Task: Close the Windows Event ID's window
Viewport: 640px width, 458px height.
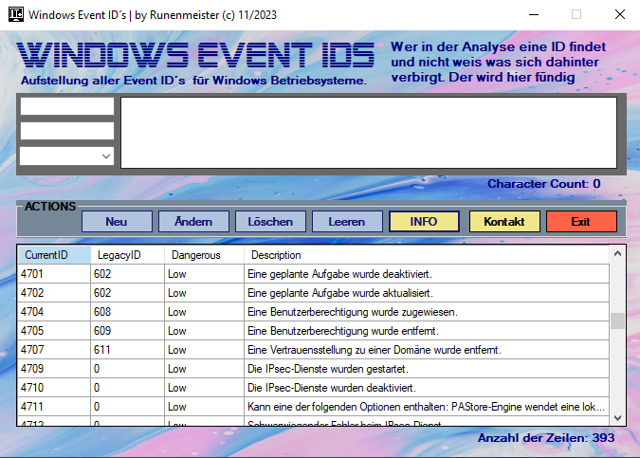Action: point(620,14)
